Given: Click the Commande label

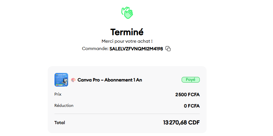Looking at the screenshot, I should (x=95, y=49).
